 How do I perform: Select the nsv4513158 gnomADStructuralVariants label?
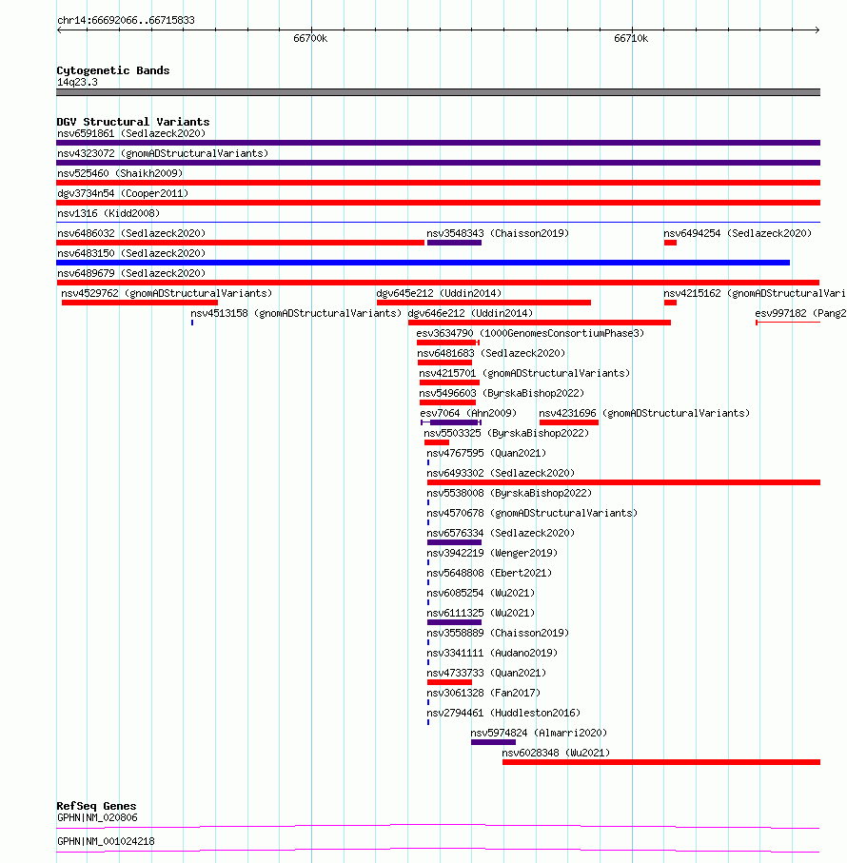296,313
